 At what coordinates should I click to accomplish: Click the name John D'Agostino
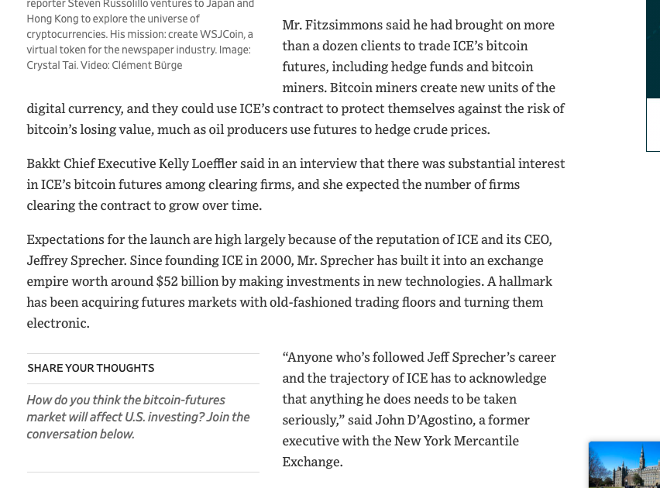click(424, 420)
